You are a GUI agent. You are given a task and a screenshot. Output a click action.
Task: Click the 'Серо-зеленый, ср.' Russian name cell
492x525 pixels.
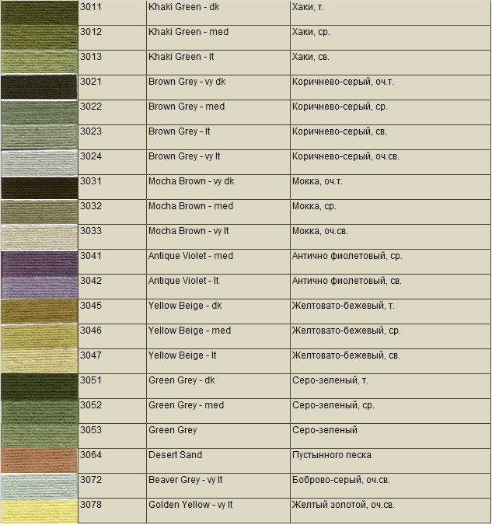(x=390, y=411)
